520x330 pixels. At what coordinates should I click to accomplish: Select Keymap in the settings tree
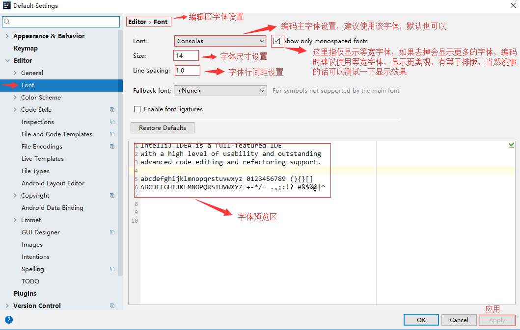(x=26, y=49)
